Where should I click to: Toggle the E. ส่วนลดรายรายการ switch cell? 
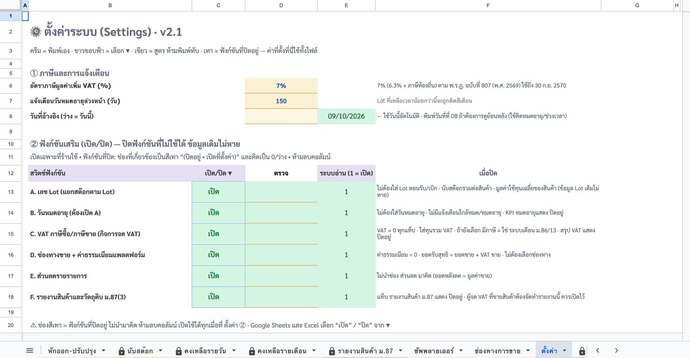[x=218, y=276]
